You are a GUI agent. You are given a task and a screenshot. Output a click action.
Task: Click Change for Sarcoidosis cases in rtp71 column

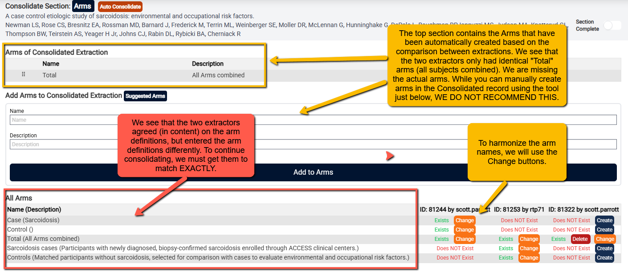[x=529, y=248]
